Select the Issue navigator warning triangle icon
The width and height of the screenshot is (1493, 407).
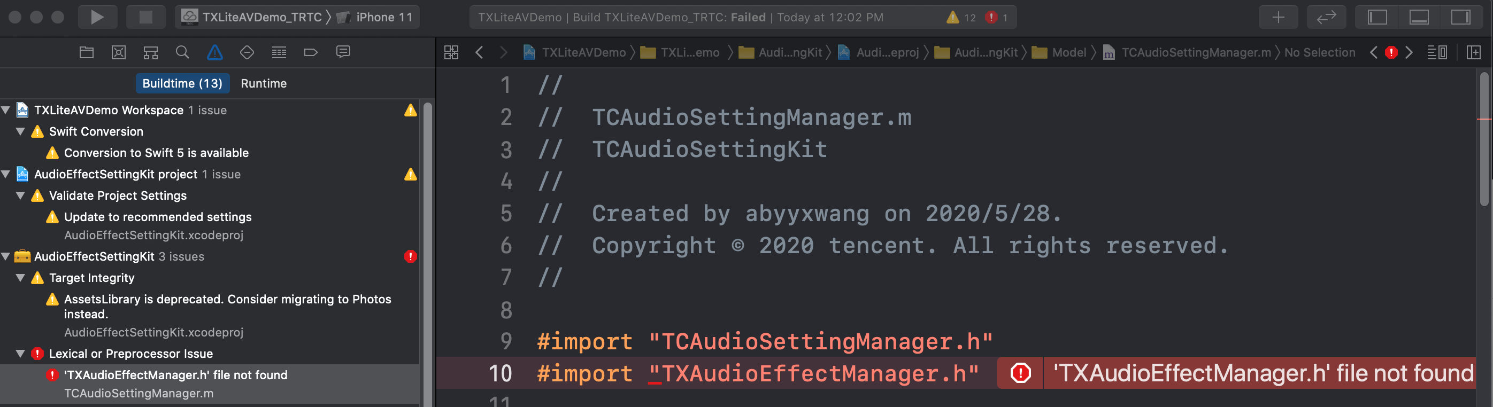click(215, 52)
